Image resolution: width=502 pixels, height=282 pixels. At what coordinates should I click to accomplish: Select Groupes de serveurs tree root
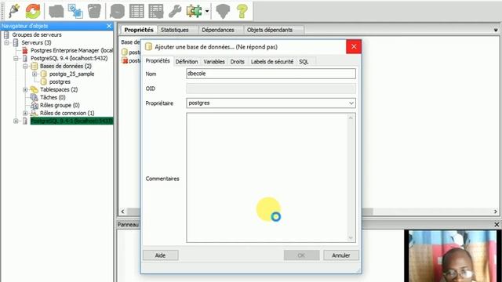[x=37, y=34]
